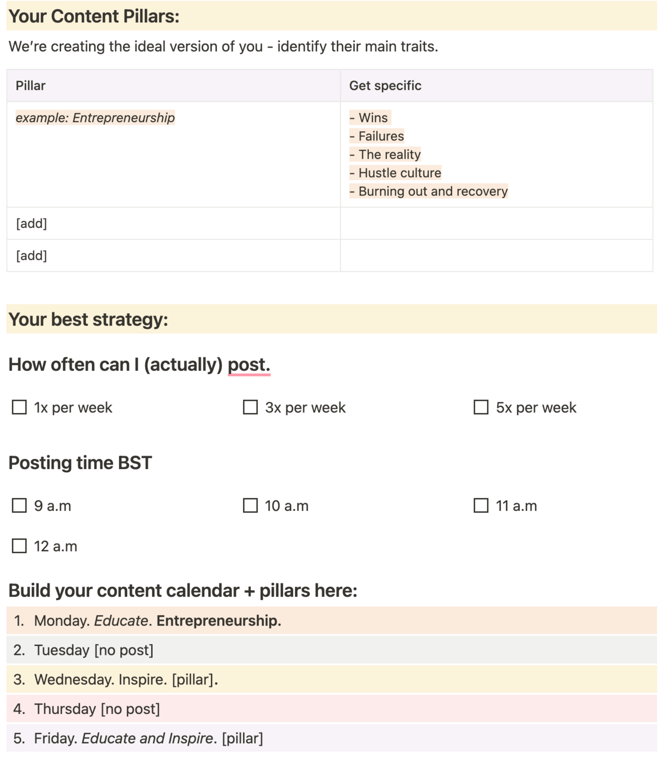Click the "Your Content Pillars:" heading
Image resolution: width=658 pixels, height=759 pixels.
point(94,16)
